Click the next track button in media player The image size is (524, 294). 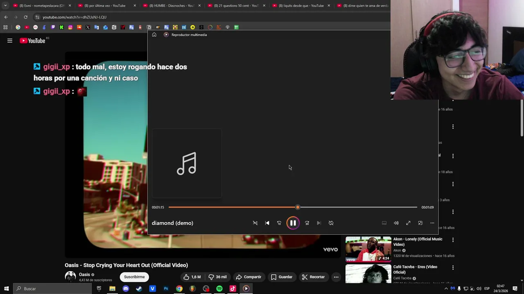pyautogui.click(x=319, y=223)
